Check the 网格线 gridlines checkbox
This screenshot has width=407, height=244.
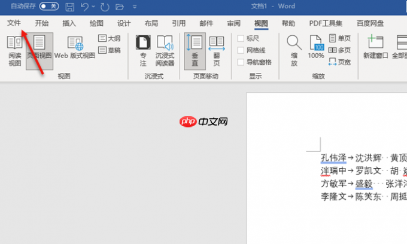[x=241, y=50]
